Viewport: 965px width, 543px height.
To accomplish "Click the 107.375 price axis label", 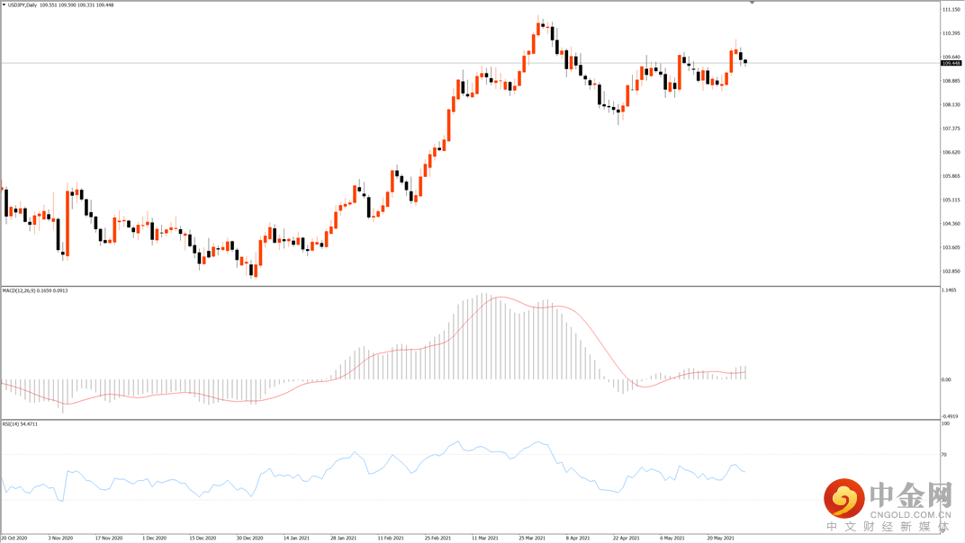I will coord(951,129).
